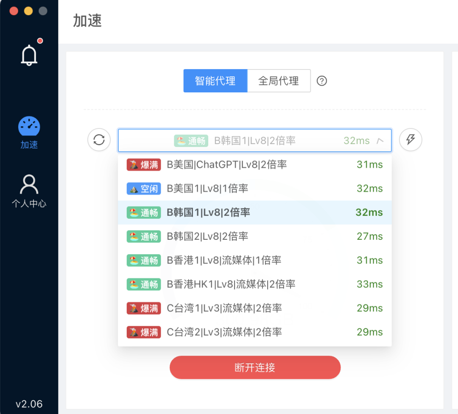Click the 爆满 badge on ChatGPT node
The width and height of the screenshot is (458, 414).
point(144,165)
